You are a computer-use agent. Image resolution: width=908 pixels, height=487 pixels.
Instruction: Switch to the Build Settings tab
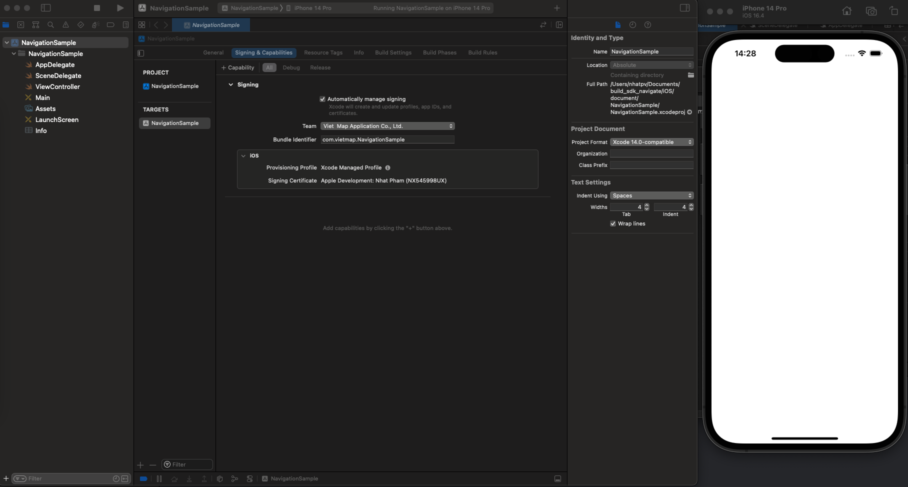tap(393, 52)
